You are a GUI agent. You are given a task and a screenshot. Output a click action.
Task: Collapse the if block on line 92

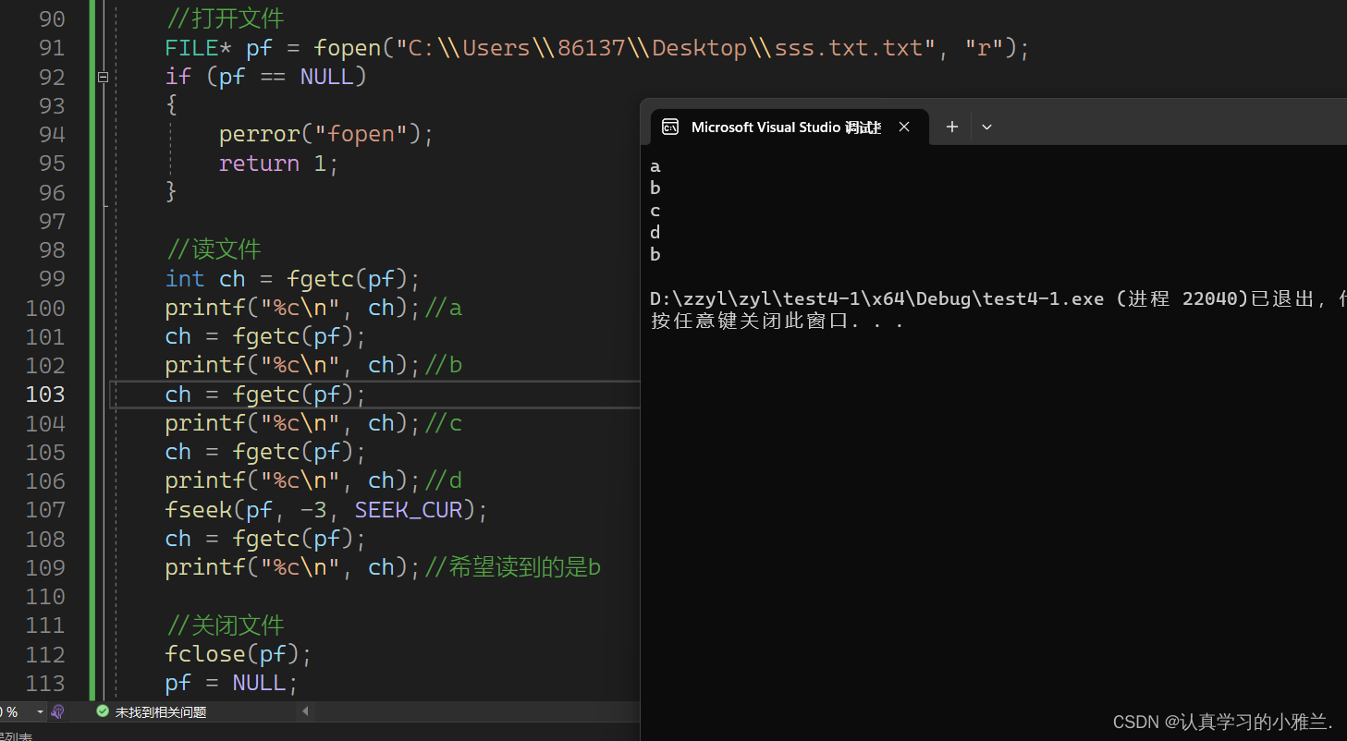[x=103, y=77]
